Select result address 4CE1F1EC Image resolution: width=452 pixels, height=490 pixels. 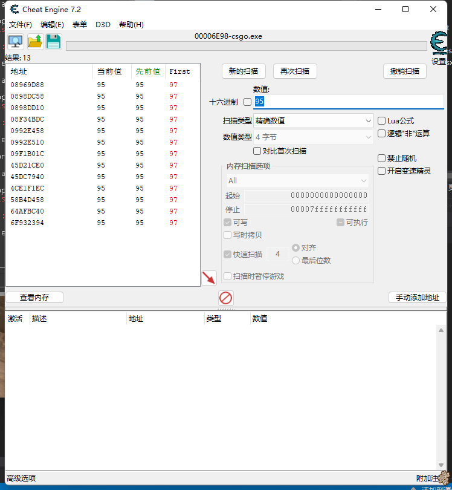point(27,188)
